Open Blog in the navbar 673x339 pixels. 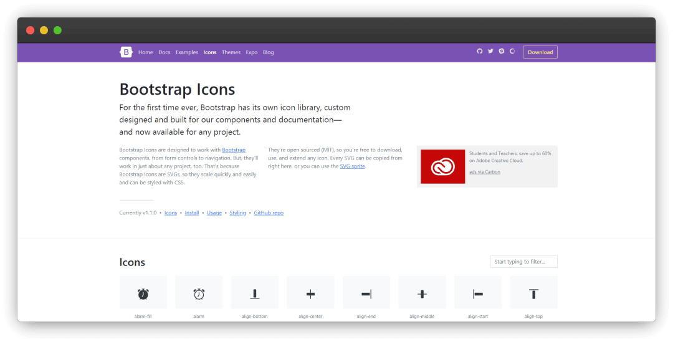pos(268,52)
